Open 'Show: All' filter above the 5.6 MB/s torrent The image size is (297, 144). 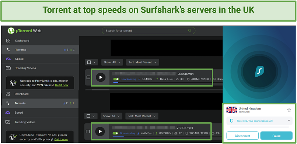pos(112,62)
